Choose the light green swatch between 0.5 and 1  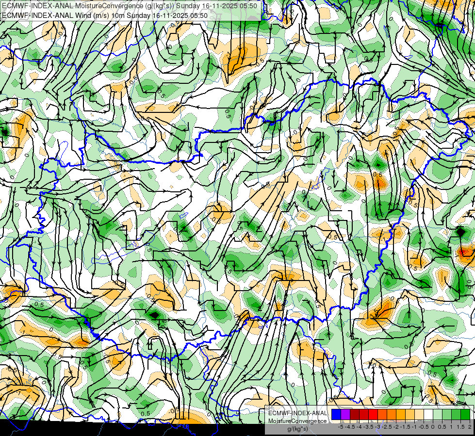447,414
